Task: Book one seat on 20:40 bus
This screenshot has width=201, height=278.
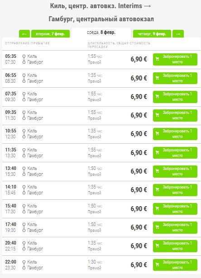Action: coord(175,246)
